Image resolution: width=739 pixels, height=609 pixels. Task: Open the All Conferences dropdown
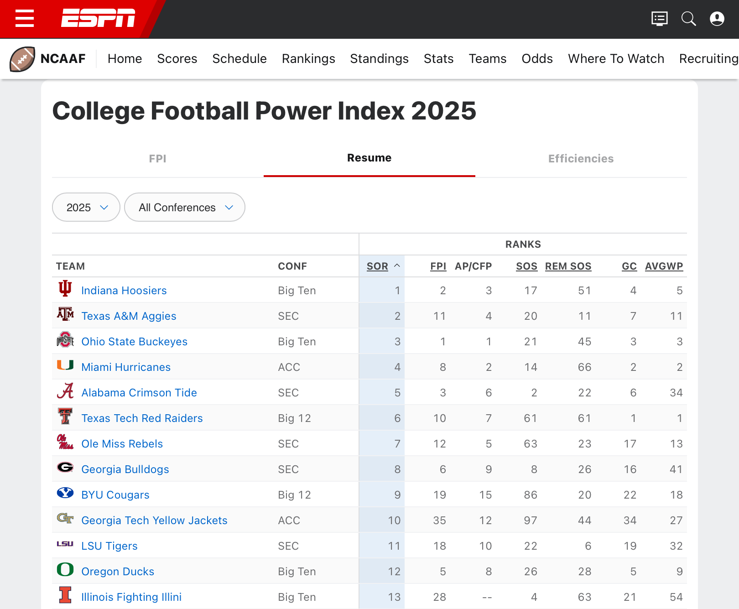pyautogui.click(x=185, y=208)
